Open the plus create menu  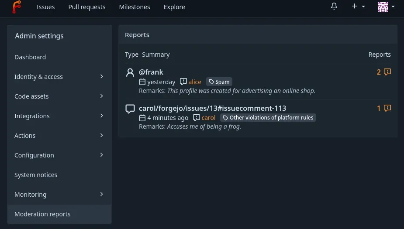tap(358, 7)
